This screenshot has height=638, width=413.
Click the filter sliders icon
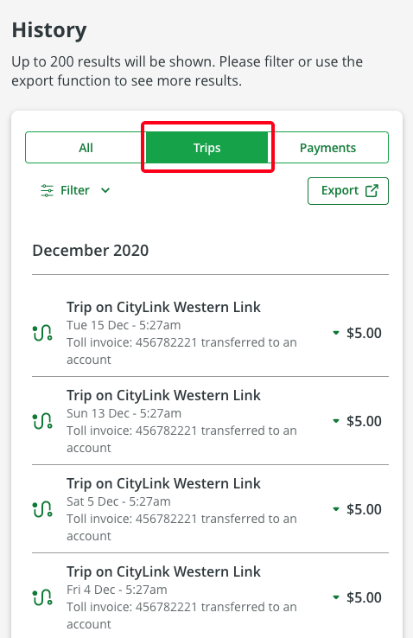pyautogui.click(x=48, y=190)
